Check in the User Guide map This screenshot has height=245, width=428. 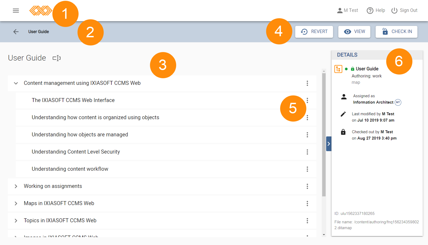(396, 32)
